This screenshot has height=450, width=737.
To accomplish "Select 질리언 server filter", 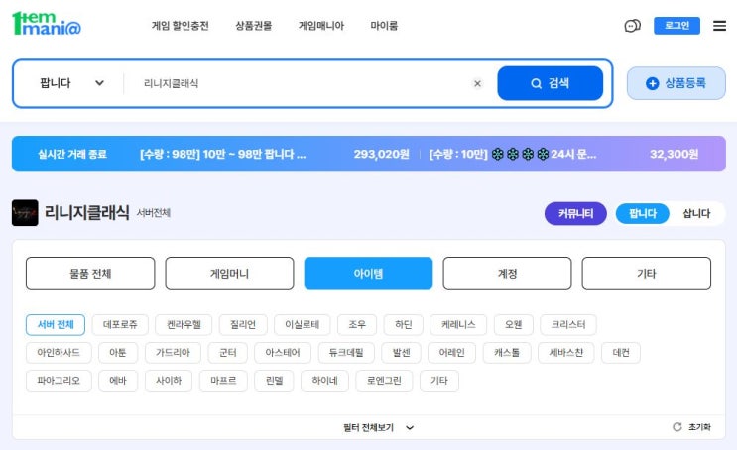I will (x=243, y=324).
